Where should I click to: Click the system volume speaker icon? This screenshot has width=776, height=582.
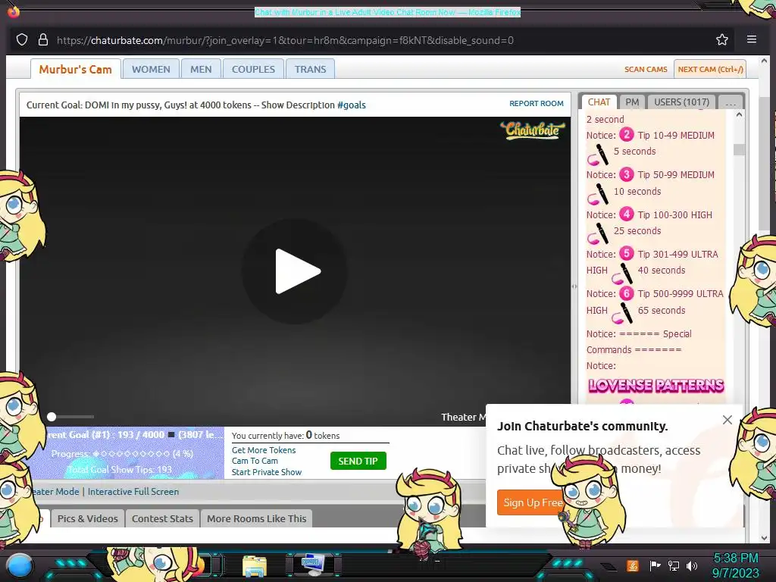tap(691, 565)
